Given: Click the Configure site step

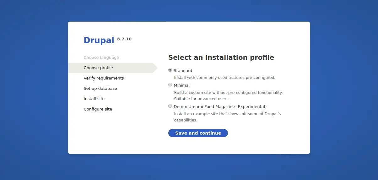Looking at the screenshot, I should (98, 109).
